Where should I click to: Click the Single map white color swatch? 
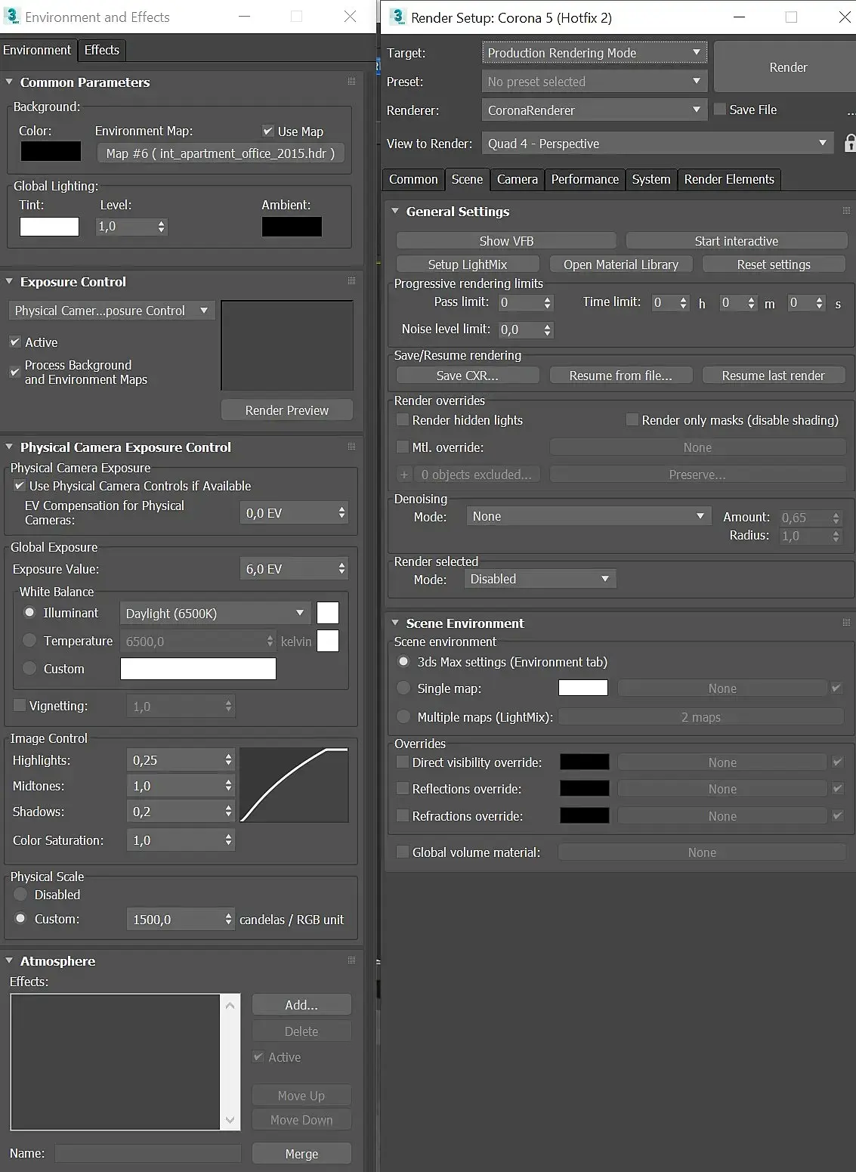(x=583, y=688)
